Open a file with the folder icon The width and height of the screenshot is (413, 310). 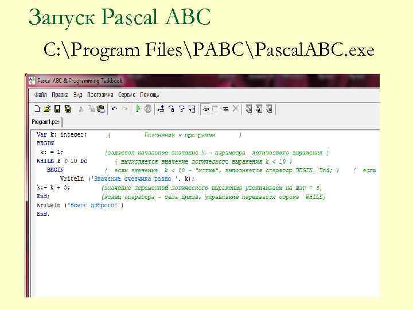[47, 109]
